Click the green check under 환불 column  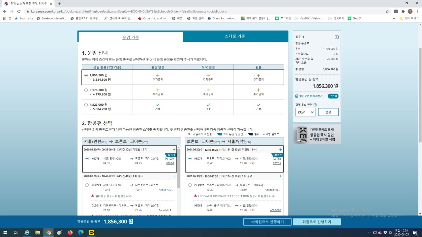[x=258, y=105]
